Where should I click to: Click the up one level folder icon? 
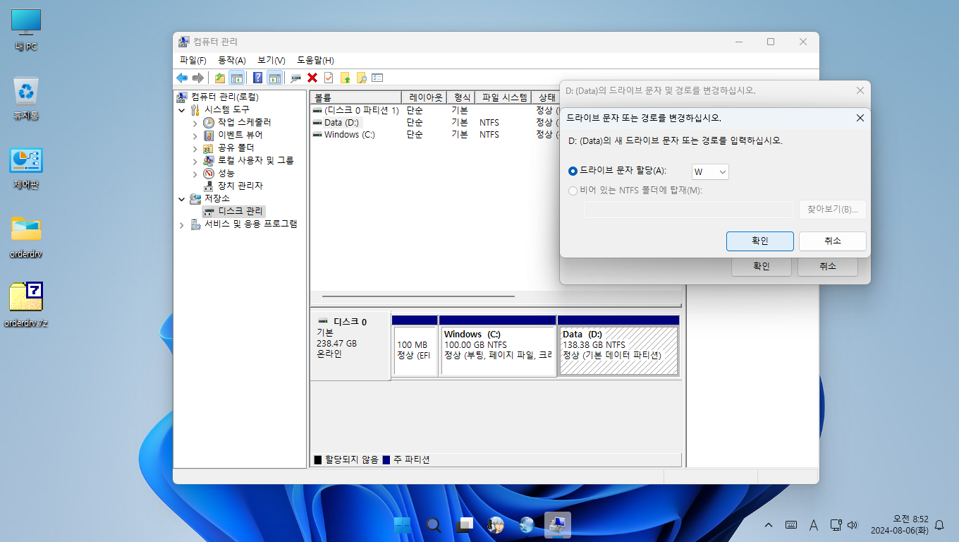220,78
